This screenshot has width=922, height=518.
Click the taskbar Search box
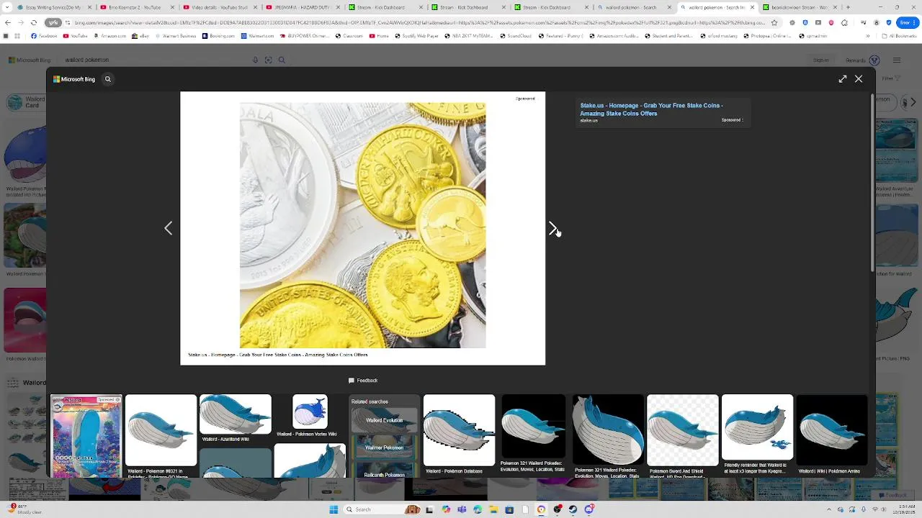click(x=382, y=509)
